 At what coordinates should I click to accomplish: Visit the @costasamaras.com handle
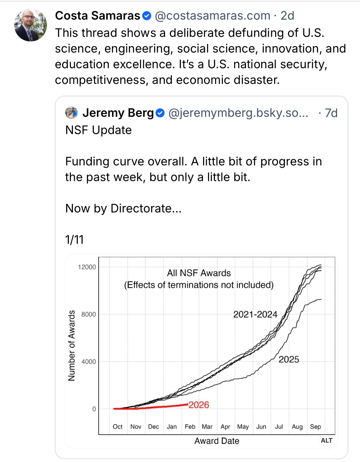[x=212, y=16]
